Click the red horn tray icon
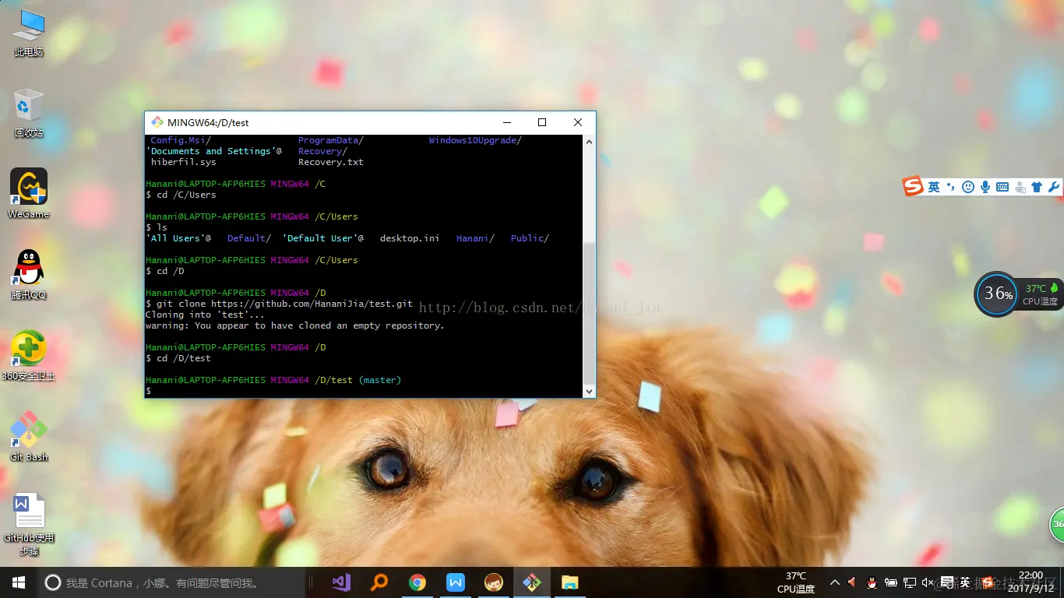Viewport: 1064px width, 598px height. pyautogui.click(x=853, y=582)
